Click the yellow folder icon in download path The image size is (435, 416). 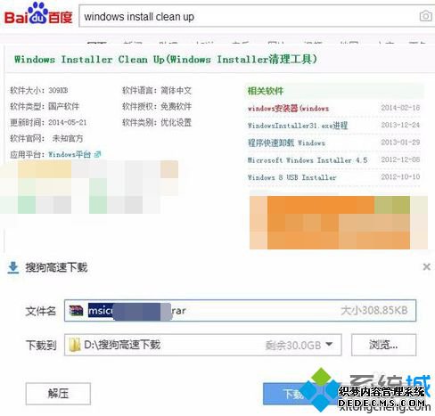pyautogui.click(x=74, y=345)
